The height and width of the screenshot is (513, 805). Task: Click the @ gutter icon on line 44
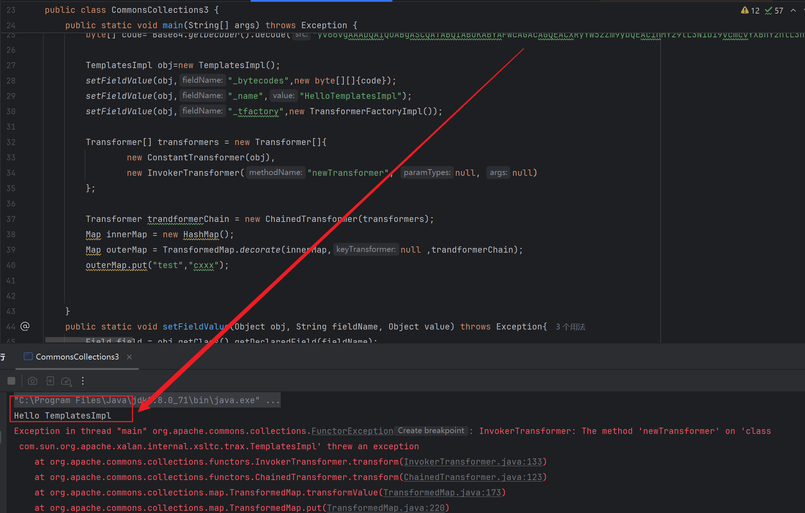(x=25, y=326)
